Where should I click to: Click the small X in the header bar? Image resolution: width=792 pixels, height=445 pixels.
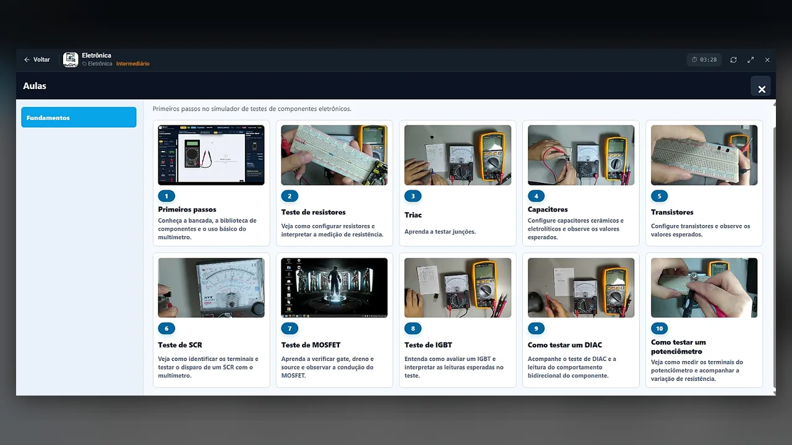(767, 60)
